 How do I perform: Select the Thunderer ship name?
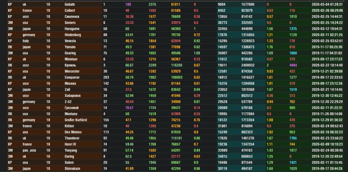click(72, 138)
